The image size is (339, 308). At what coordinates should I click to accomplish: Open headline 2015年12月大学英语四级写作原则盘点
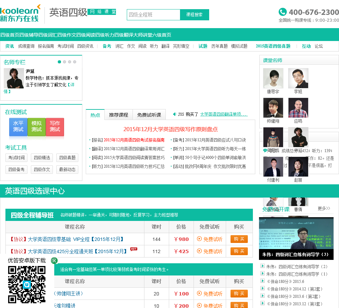(171, 129)
